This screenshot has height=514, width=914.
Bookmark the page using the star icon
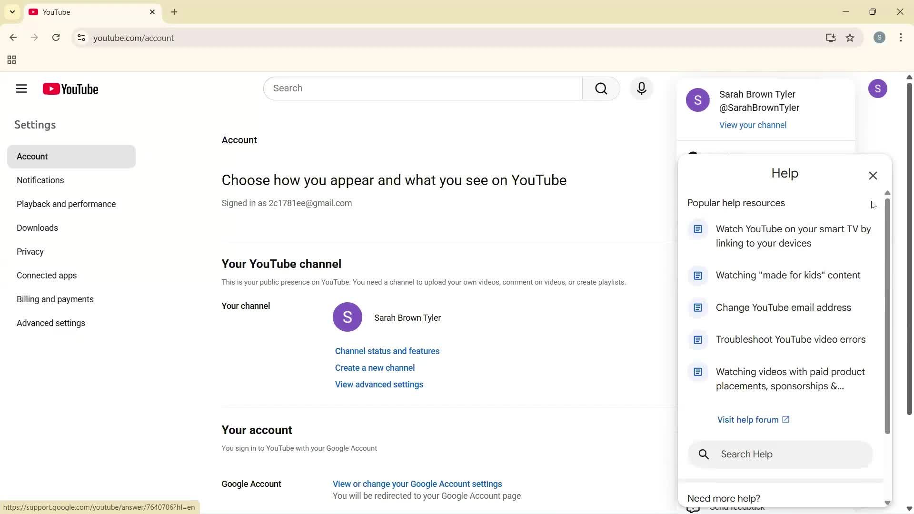click(851, 38)
